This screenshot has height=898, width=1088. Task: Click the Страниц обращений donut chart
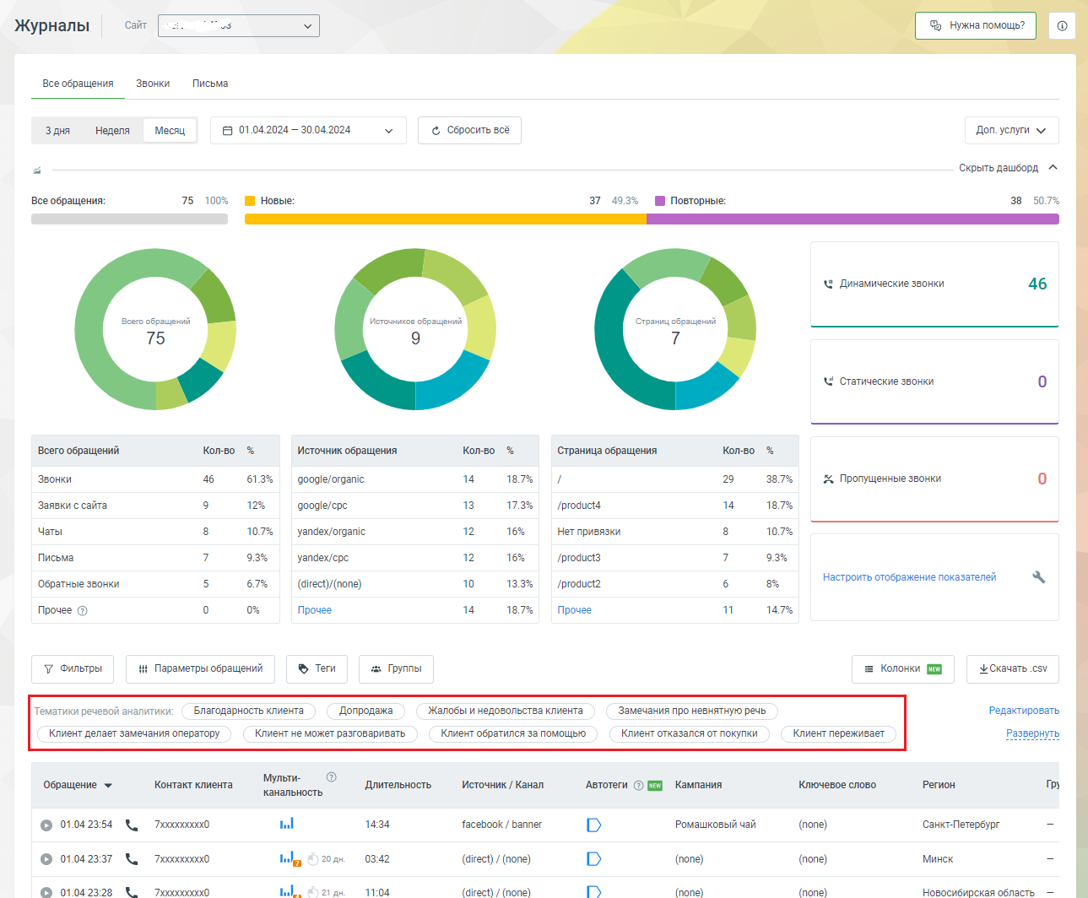tap(675, 329)
